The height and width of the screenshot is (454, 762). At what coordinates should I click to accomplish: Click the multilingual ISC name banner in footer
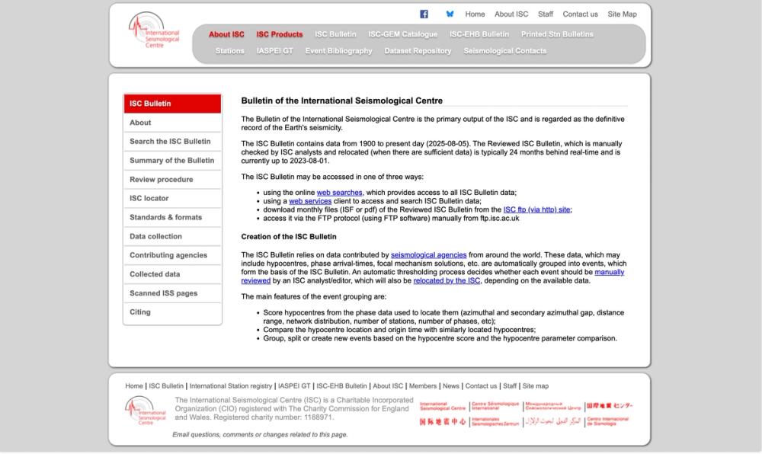coord(526,414)
